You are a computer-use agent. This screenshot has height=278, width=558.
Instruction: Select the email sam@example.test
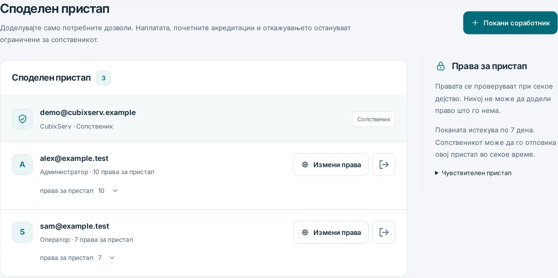coord(75,226)
